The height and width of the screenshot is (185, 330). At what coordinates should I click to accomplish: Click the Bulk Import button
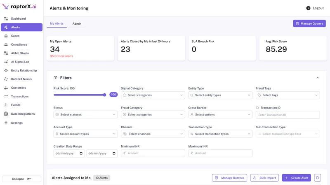pyautogui.click(x=264, y=178)
